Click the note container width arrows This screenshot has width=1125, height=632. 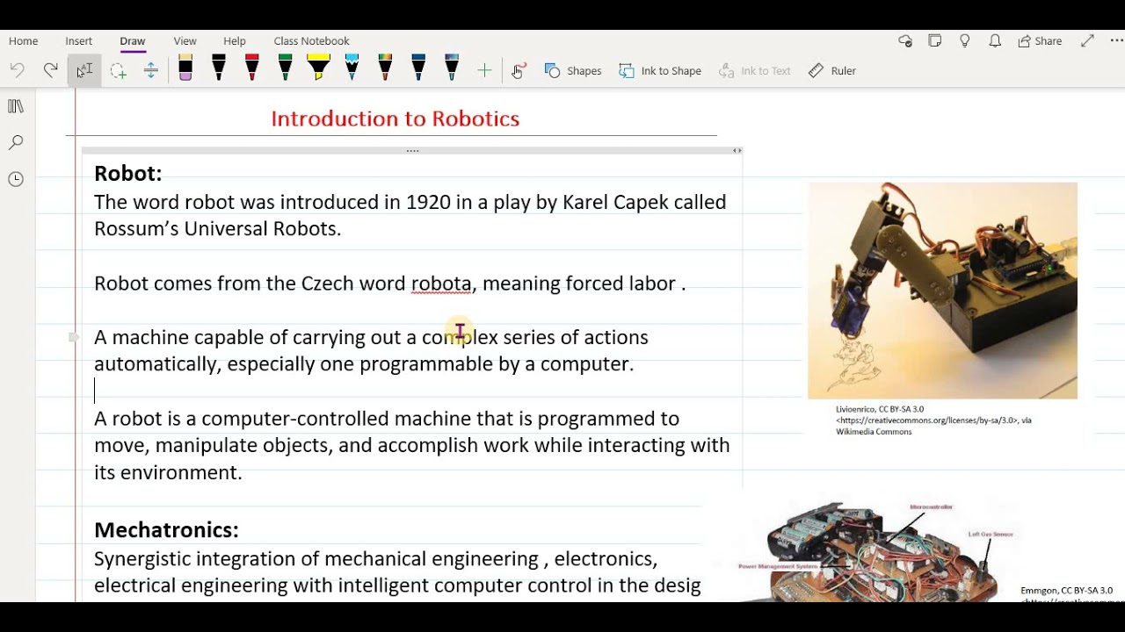(737, 151)
